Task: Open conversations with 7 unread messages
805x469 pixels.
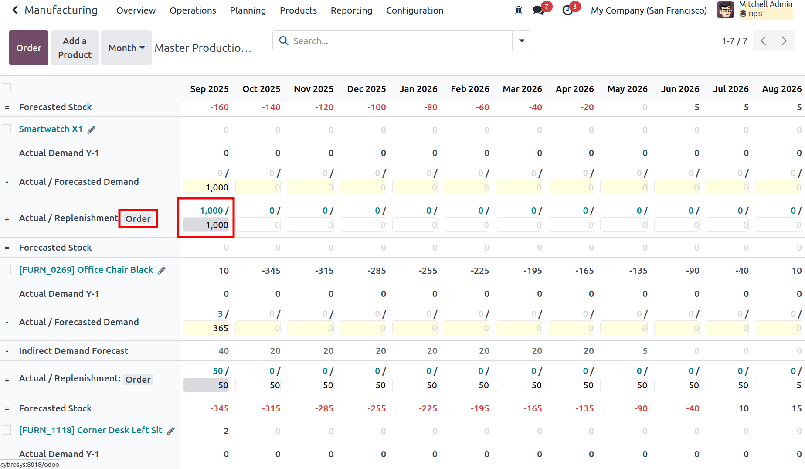Action: pyautogui.click(x=537, y=10)
